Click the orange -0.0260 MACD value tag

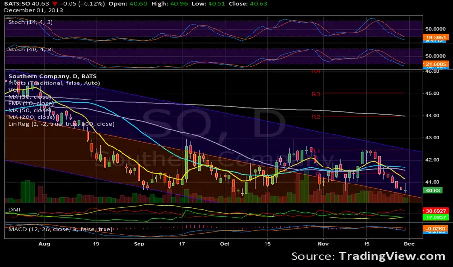coord(436,229)
